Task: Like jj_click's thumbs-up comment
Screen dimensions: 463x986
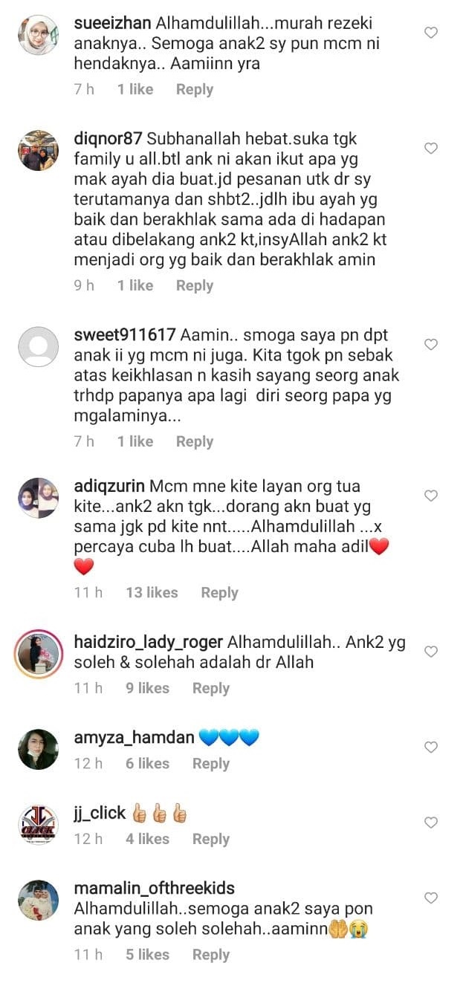Action: (431, 823)
